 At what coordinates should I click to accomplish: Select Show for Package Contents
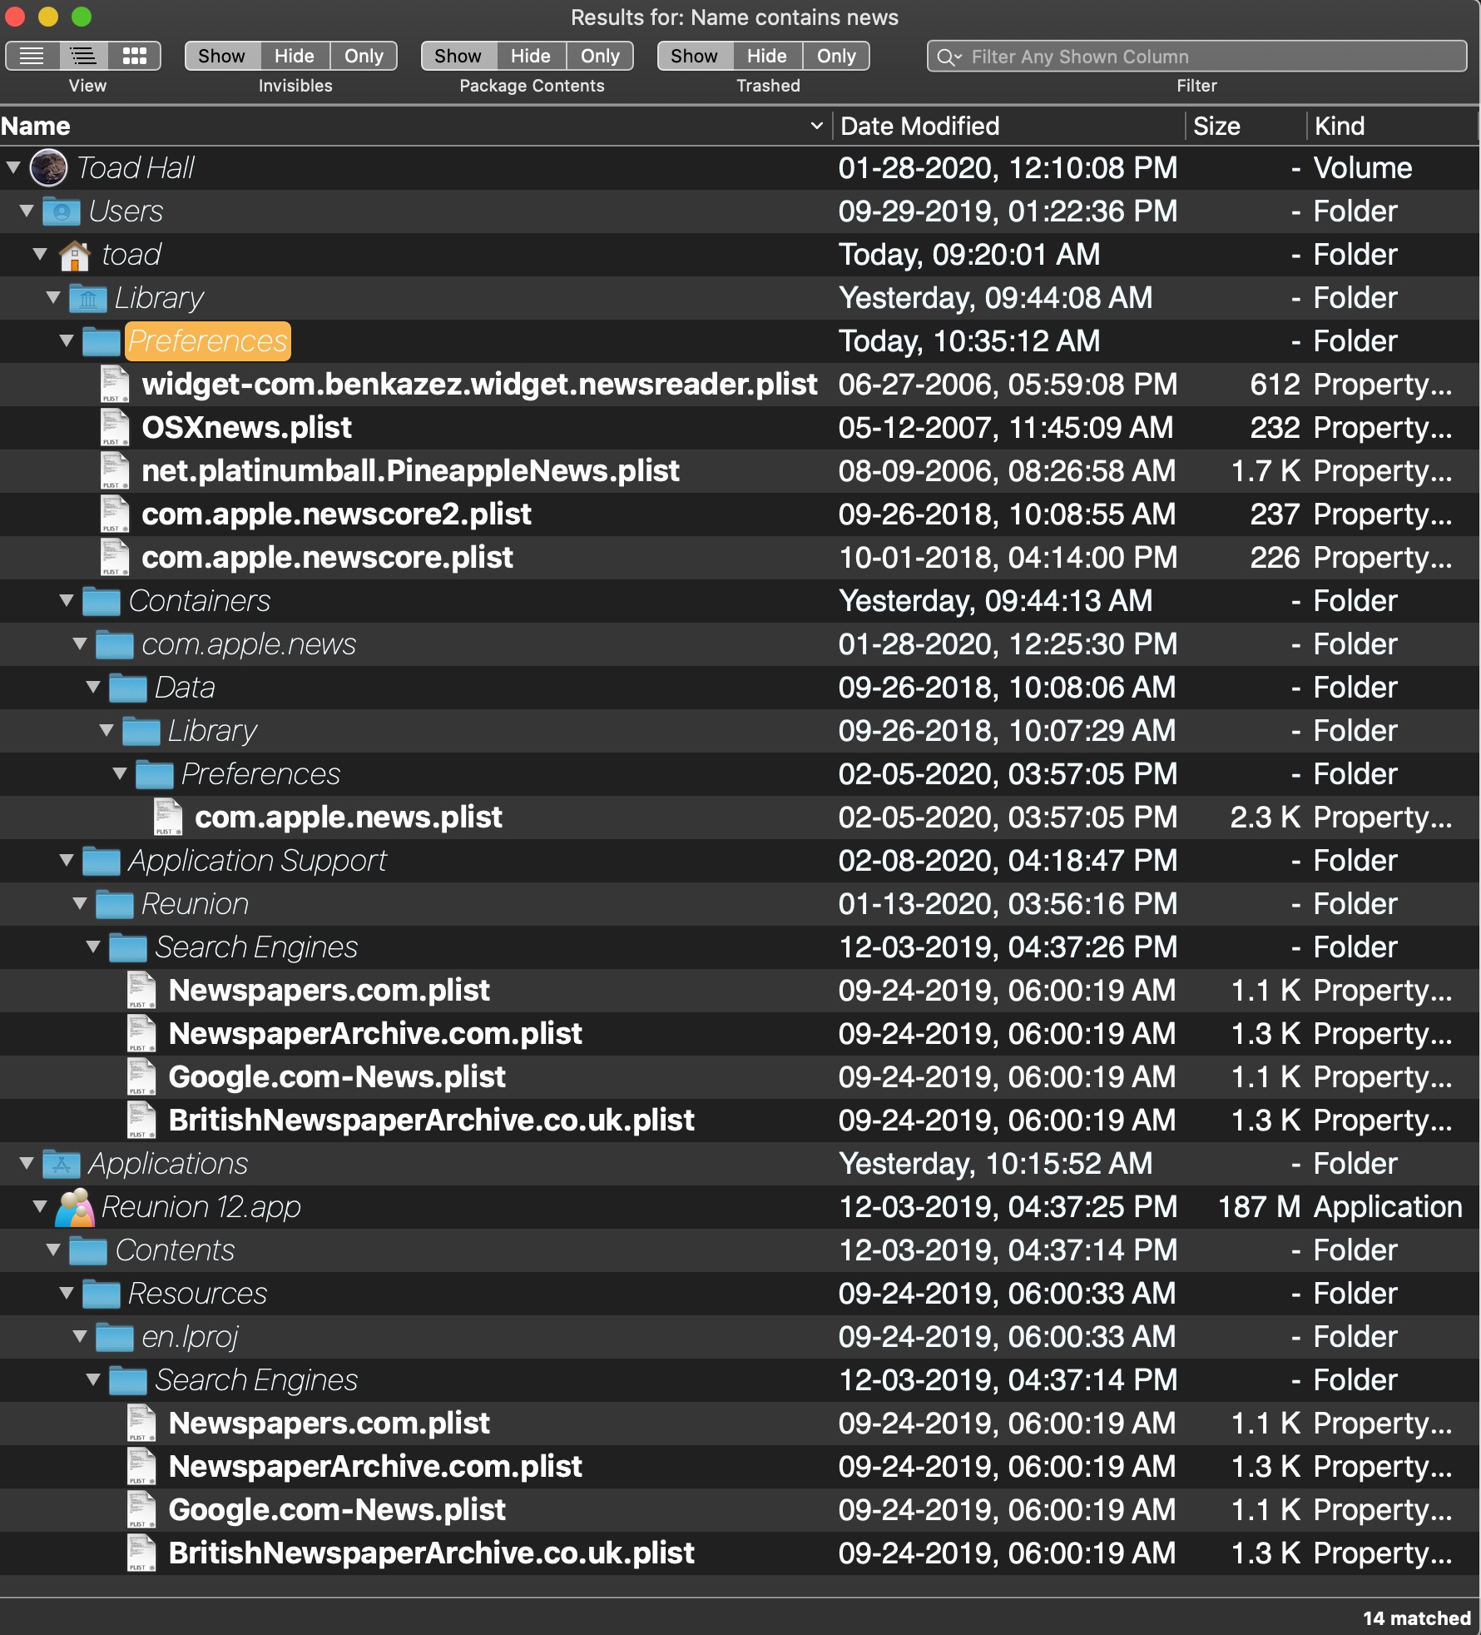click(x=458, y=56)
